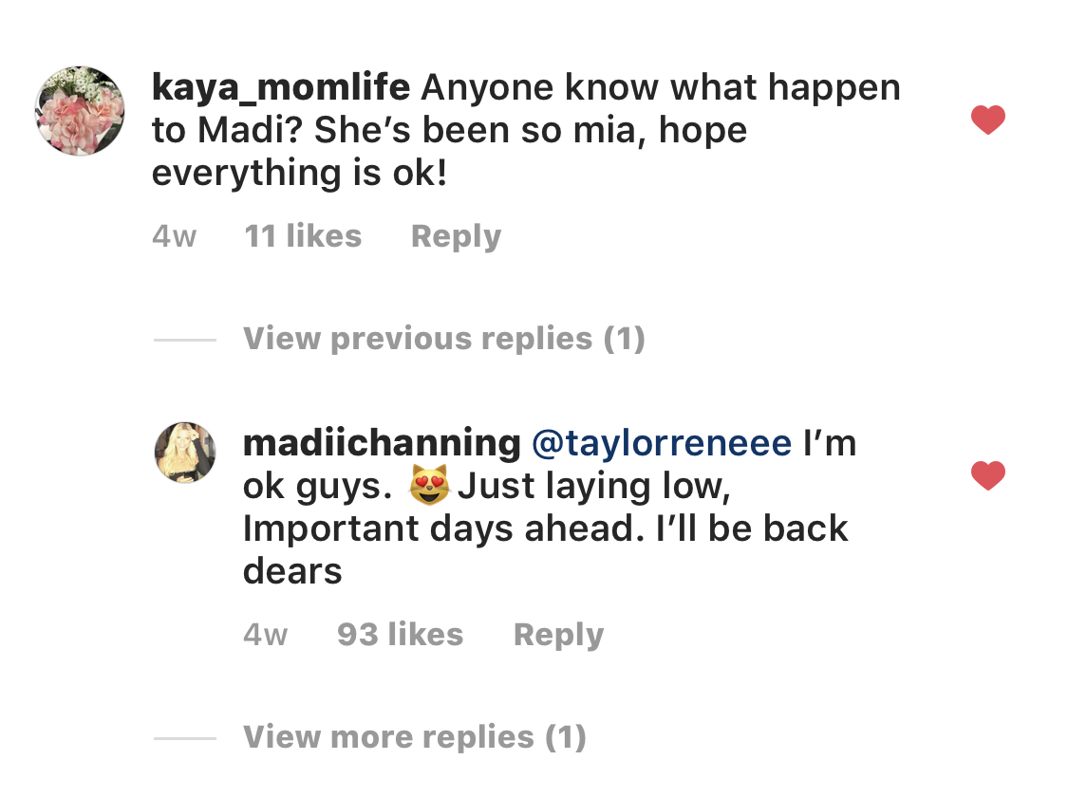1068x797 pixels.
Task: Open the kaya_momlife username link
Action: [281, 88]
